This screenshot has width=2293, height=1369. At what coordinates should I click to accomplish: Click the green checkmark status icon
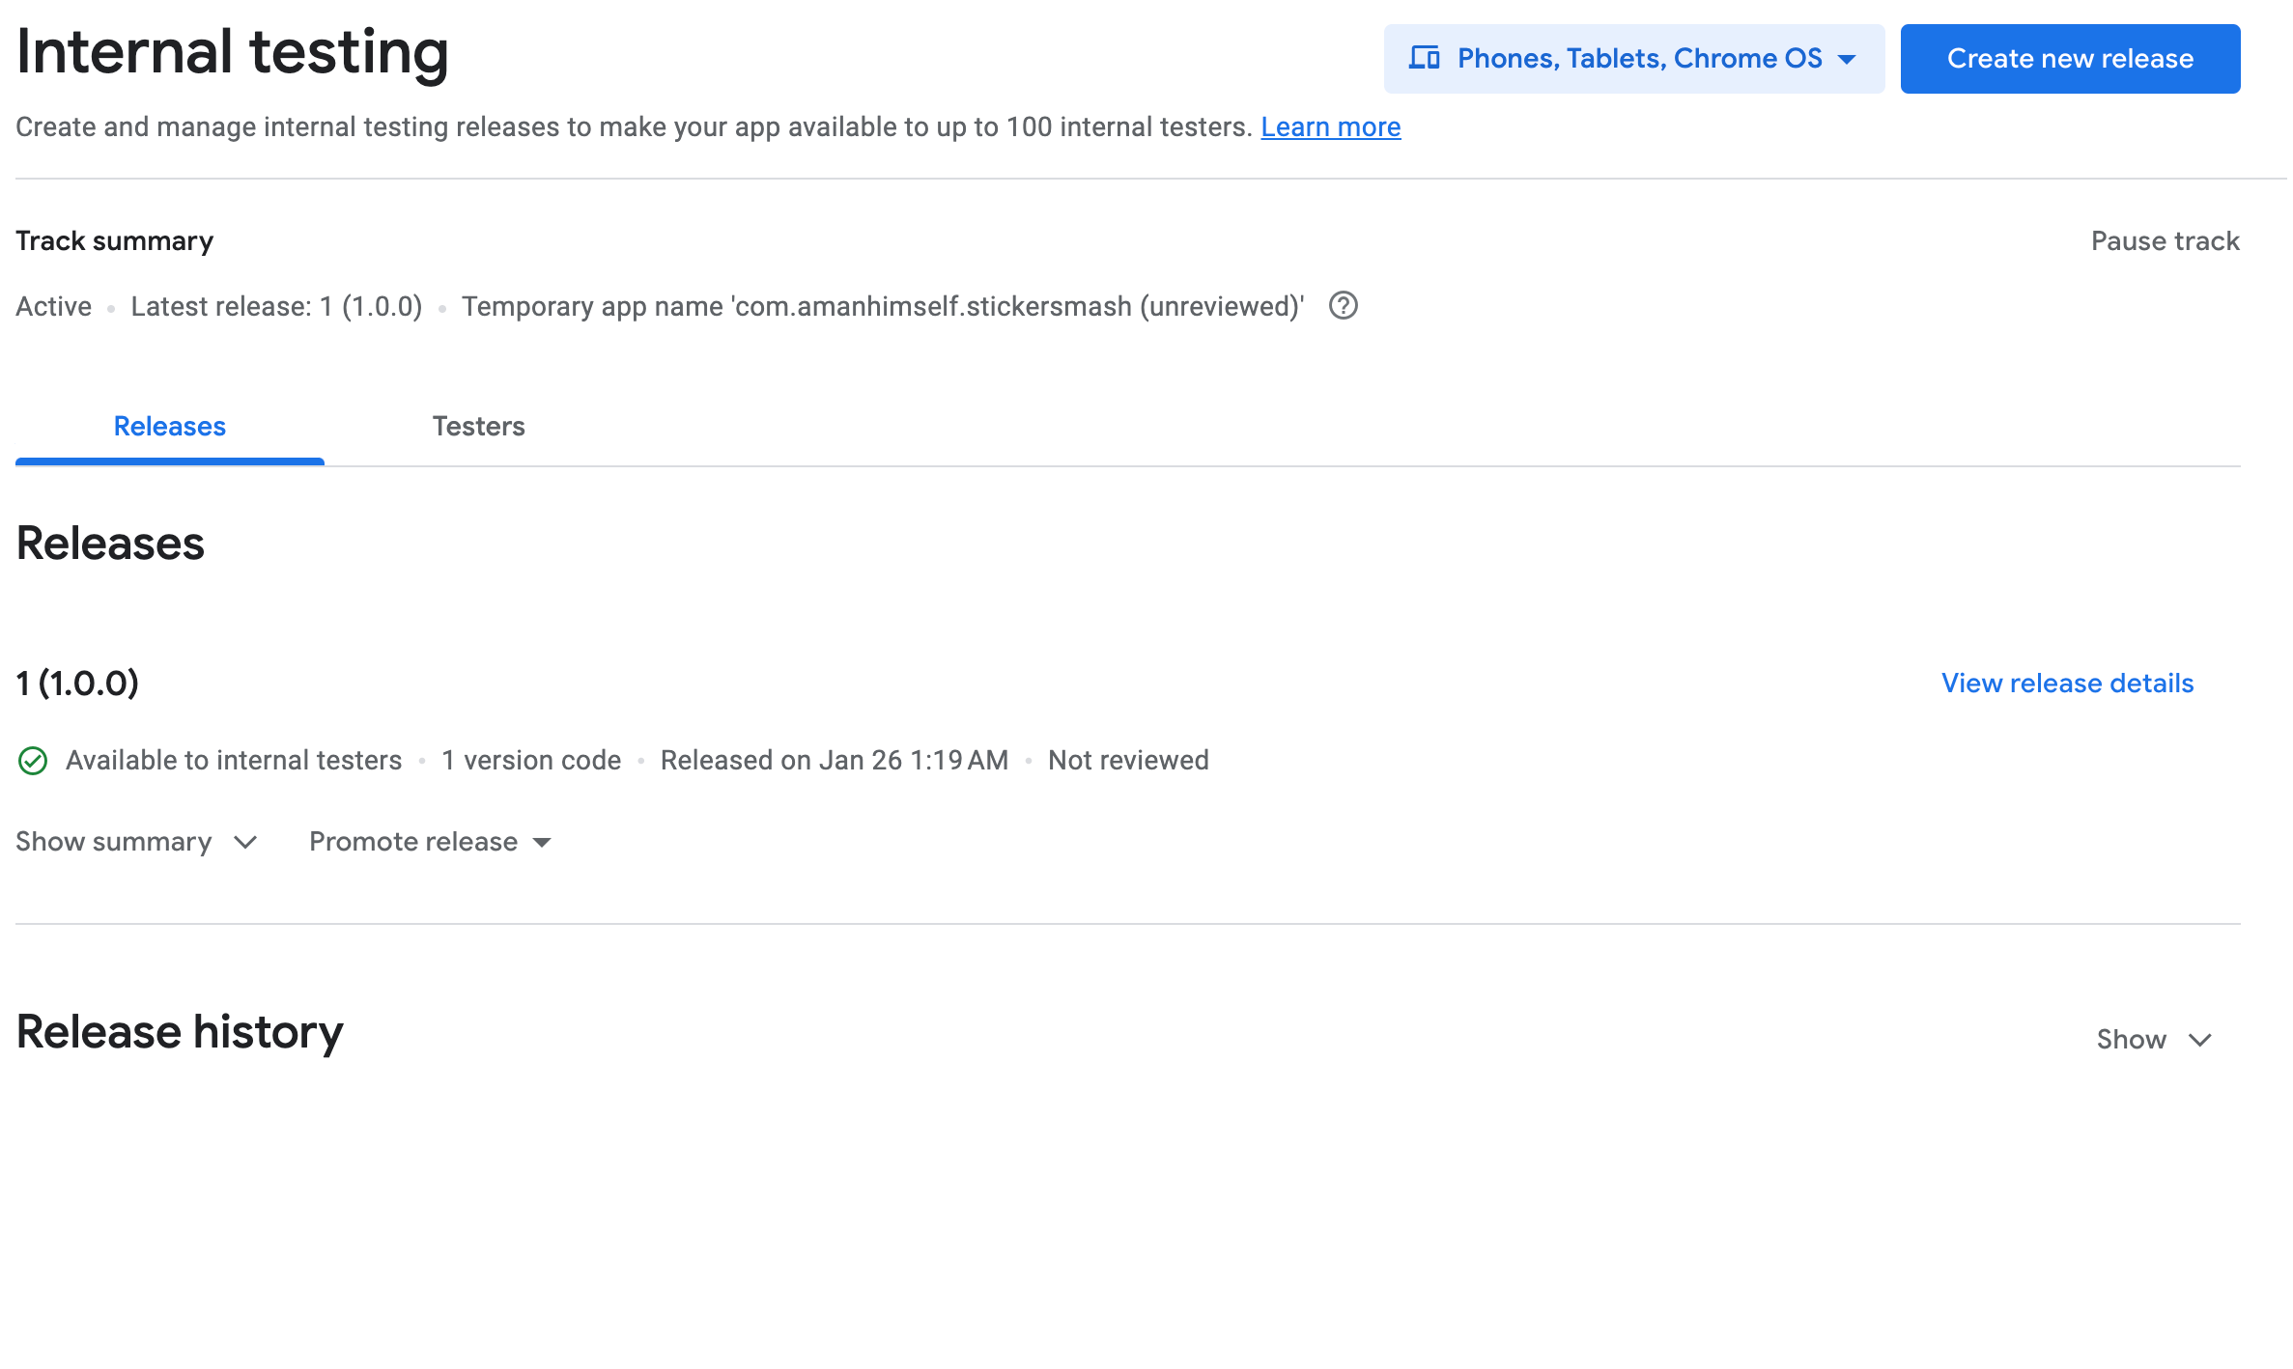(x=33, y=761)
